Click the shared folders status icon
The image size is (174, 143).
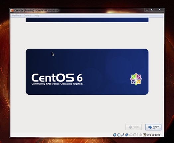pyautogui.click(x=131, y=135)
